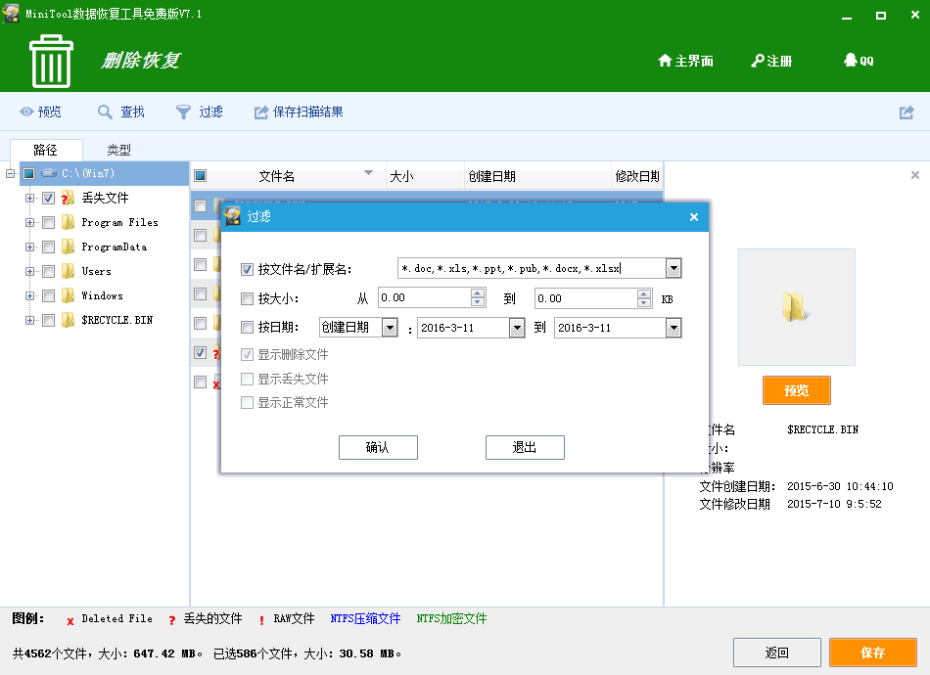This screenshot has width=930, height=675.
Task: Open the end date picker dropdown
Action: click(x=674, y=328)
